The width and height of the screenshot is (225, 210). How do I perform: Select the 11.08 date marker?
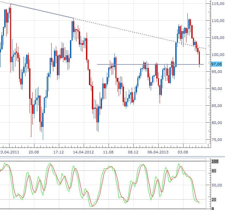point(108,152)
